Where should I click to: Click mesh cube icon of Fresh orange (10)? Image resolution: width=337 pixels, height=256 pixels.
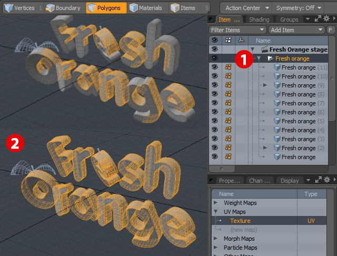coord(277,76)
